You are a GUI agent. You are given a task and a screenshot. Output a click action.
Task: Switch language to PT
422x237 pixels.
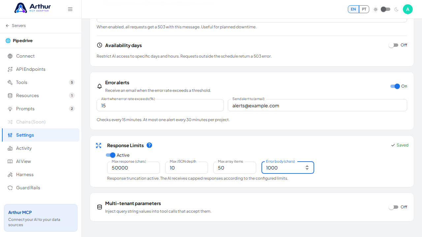[364, 9]
